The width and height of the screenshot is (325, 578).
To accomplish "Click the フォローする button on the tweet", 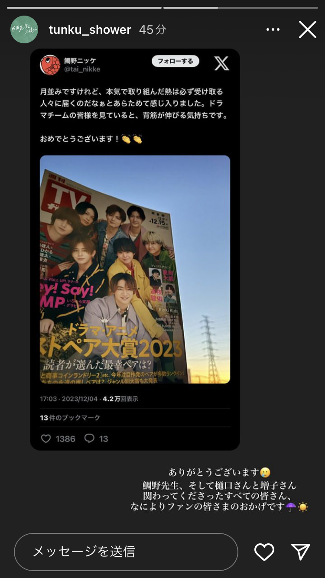I will click(175, 61).
